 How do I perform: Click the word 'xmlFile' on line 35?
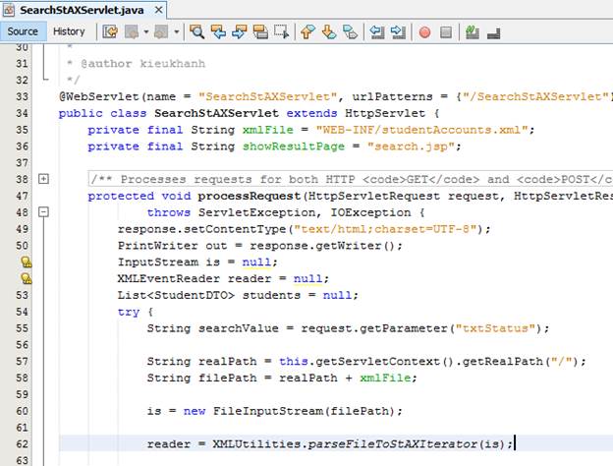click(268, 130)
